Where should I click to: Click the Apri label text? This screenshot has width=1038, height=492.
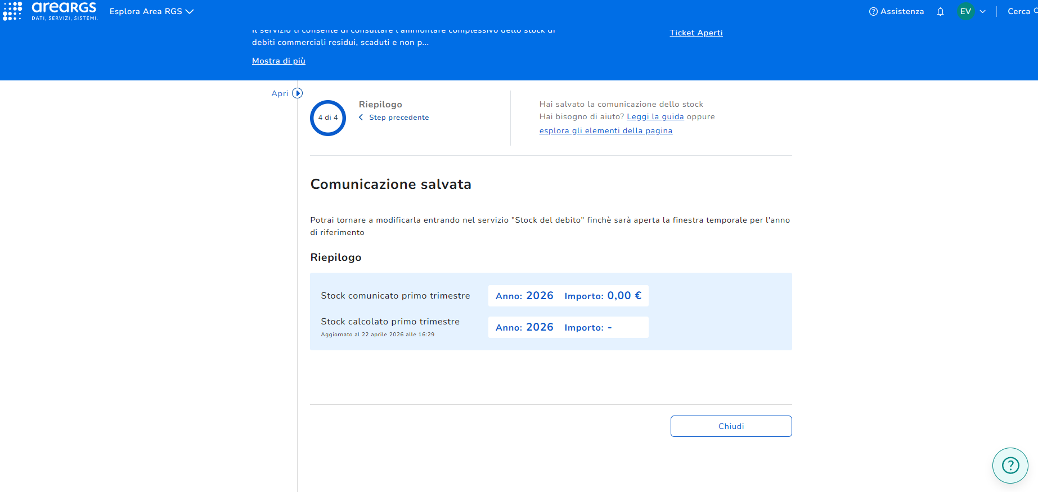click(280, 93)
